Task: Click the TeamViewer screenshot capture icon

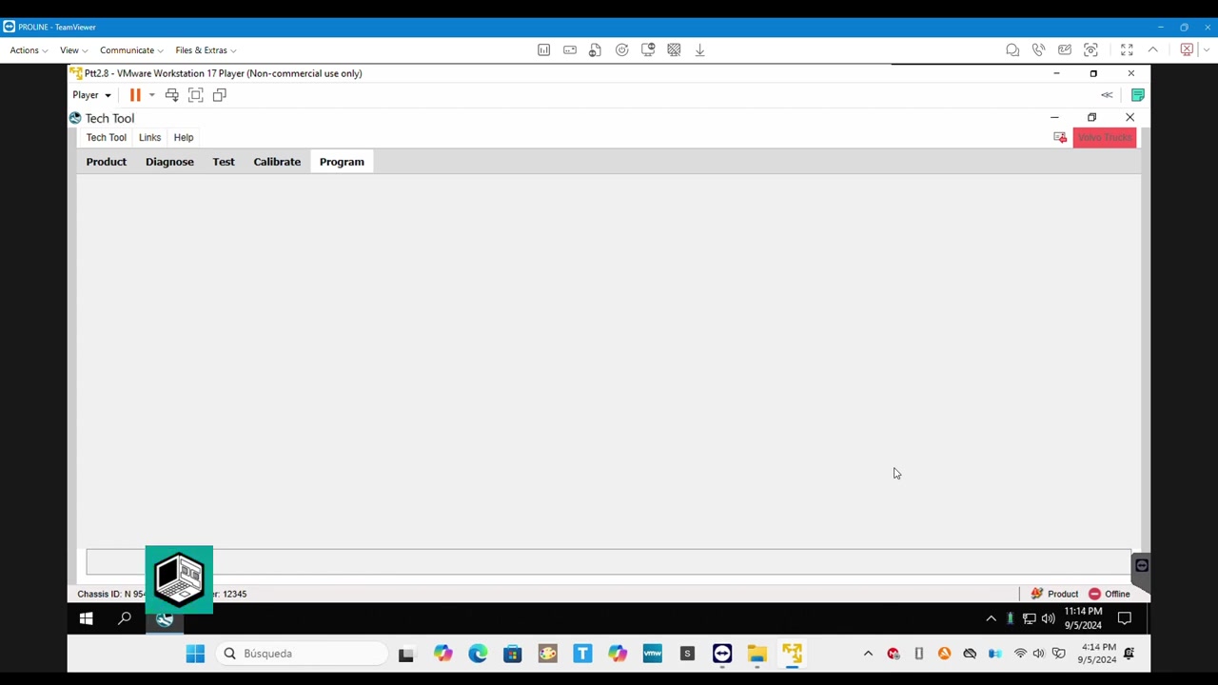Action: click(1090, 50)
